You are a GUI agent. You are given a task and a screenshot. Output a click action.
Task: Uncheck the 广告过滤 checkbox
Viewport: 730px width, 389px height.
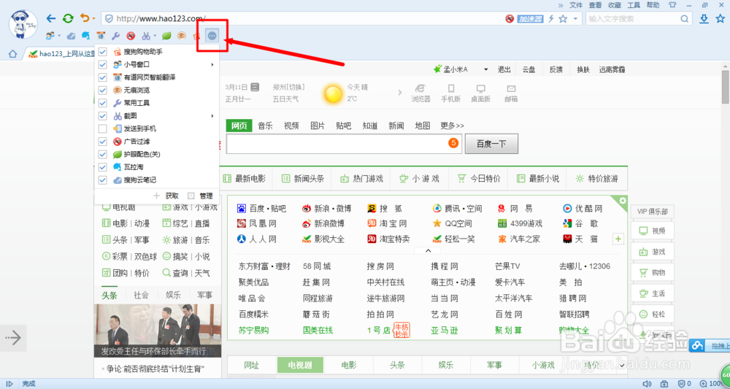coord(103,141)
